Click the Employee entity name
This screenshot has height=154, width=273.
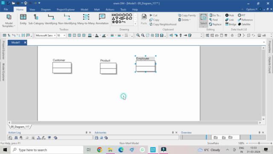[142, 59]
